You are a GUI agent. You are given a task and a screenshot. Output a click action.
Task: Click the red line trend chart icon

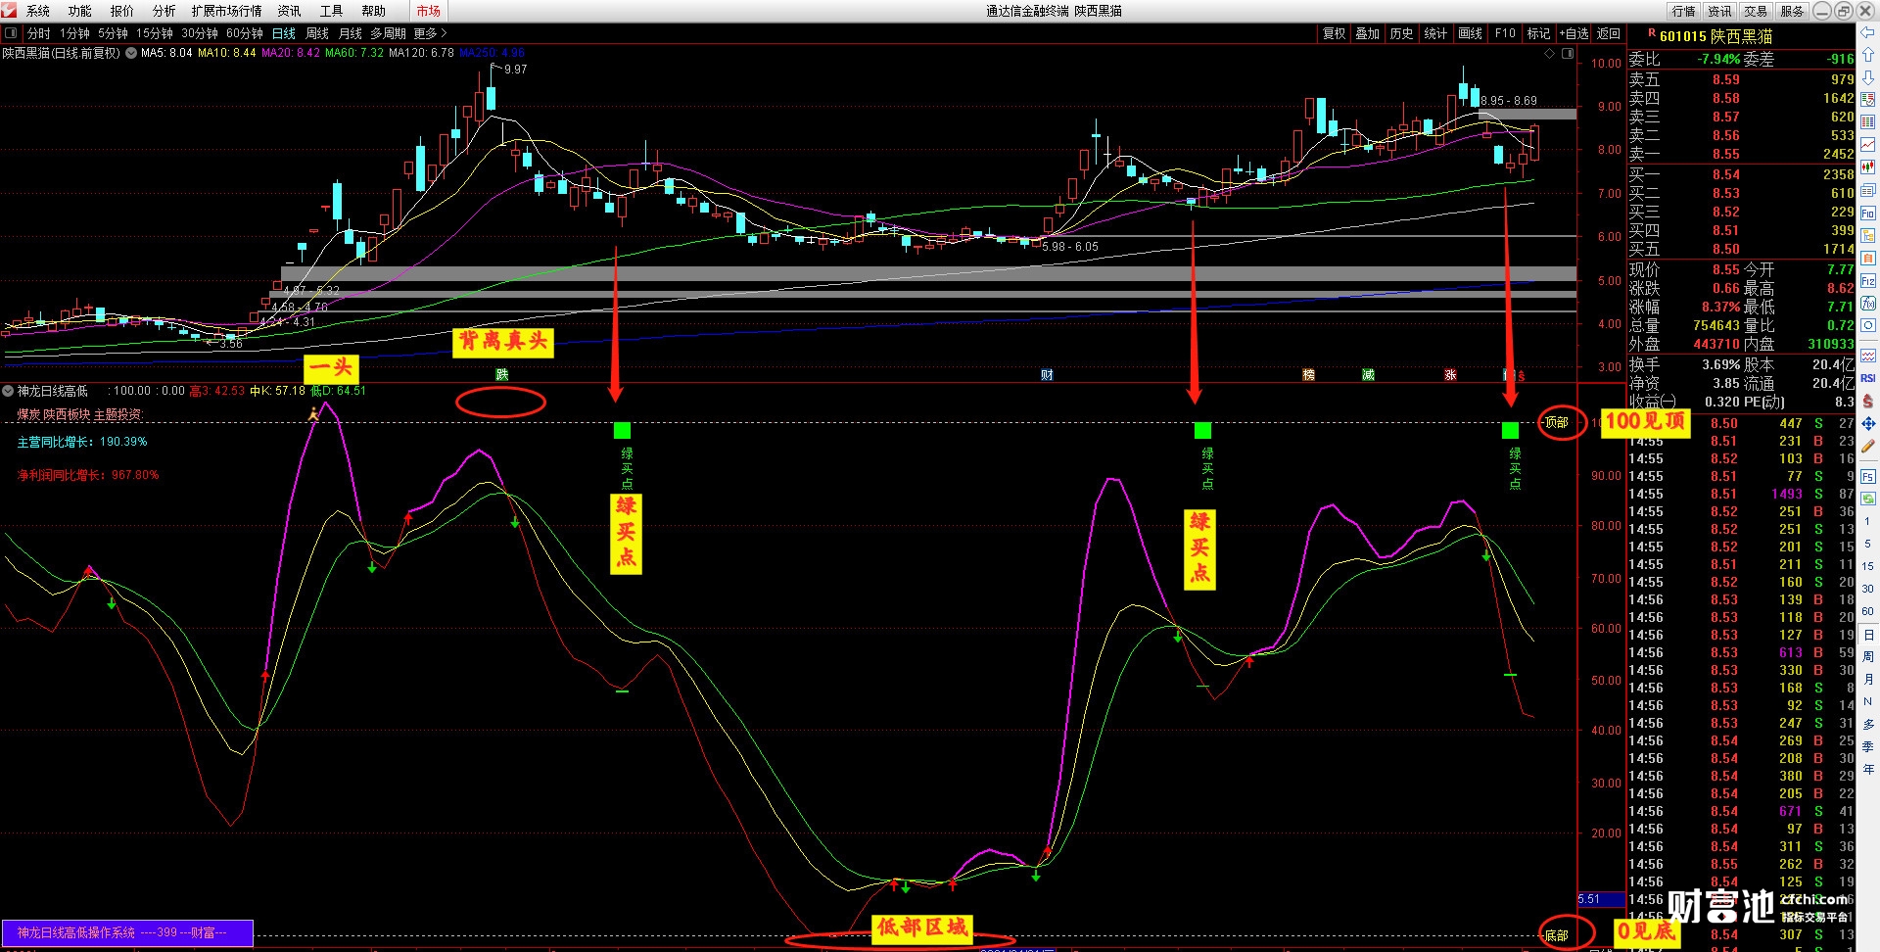pos(1868,145)
